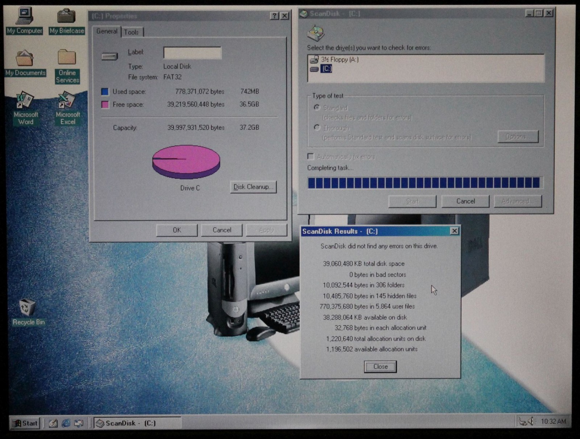Click '38,288,064 KB available on disk'
The height and width of the screenshot is (439, 580).
[365, 317]
